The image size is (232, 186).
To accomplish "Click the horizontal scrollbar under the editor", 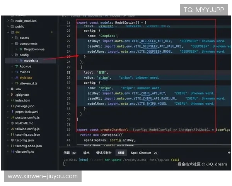I will click(154, 145).
